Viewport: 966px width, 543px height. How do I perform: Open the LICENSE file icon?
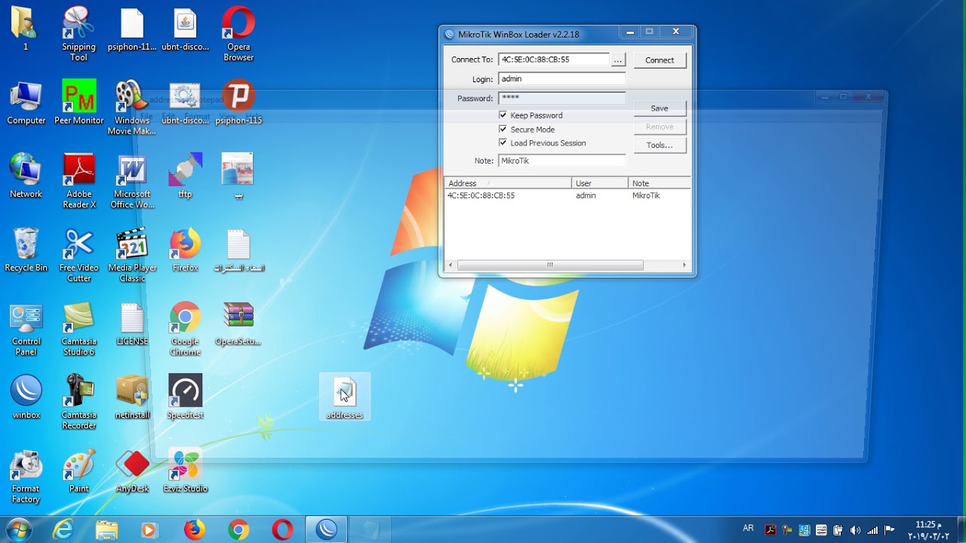tap(132, 324)
